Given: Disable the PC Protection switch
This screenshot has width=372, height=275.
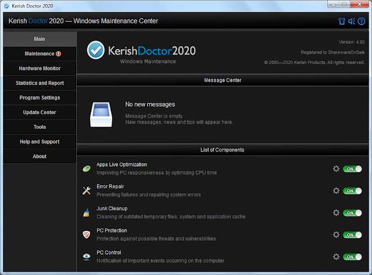Looking at the screenshot, I should [x=352, y=235].
